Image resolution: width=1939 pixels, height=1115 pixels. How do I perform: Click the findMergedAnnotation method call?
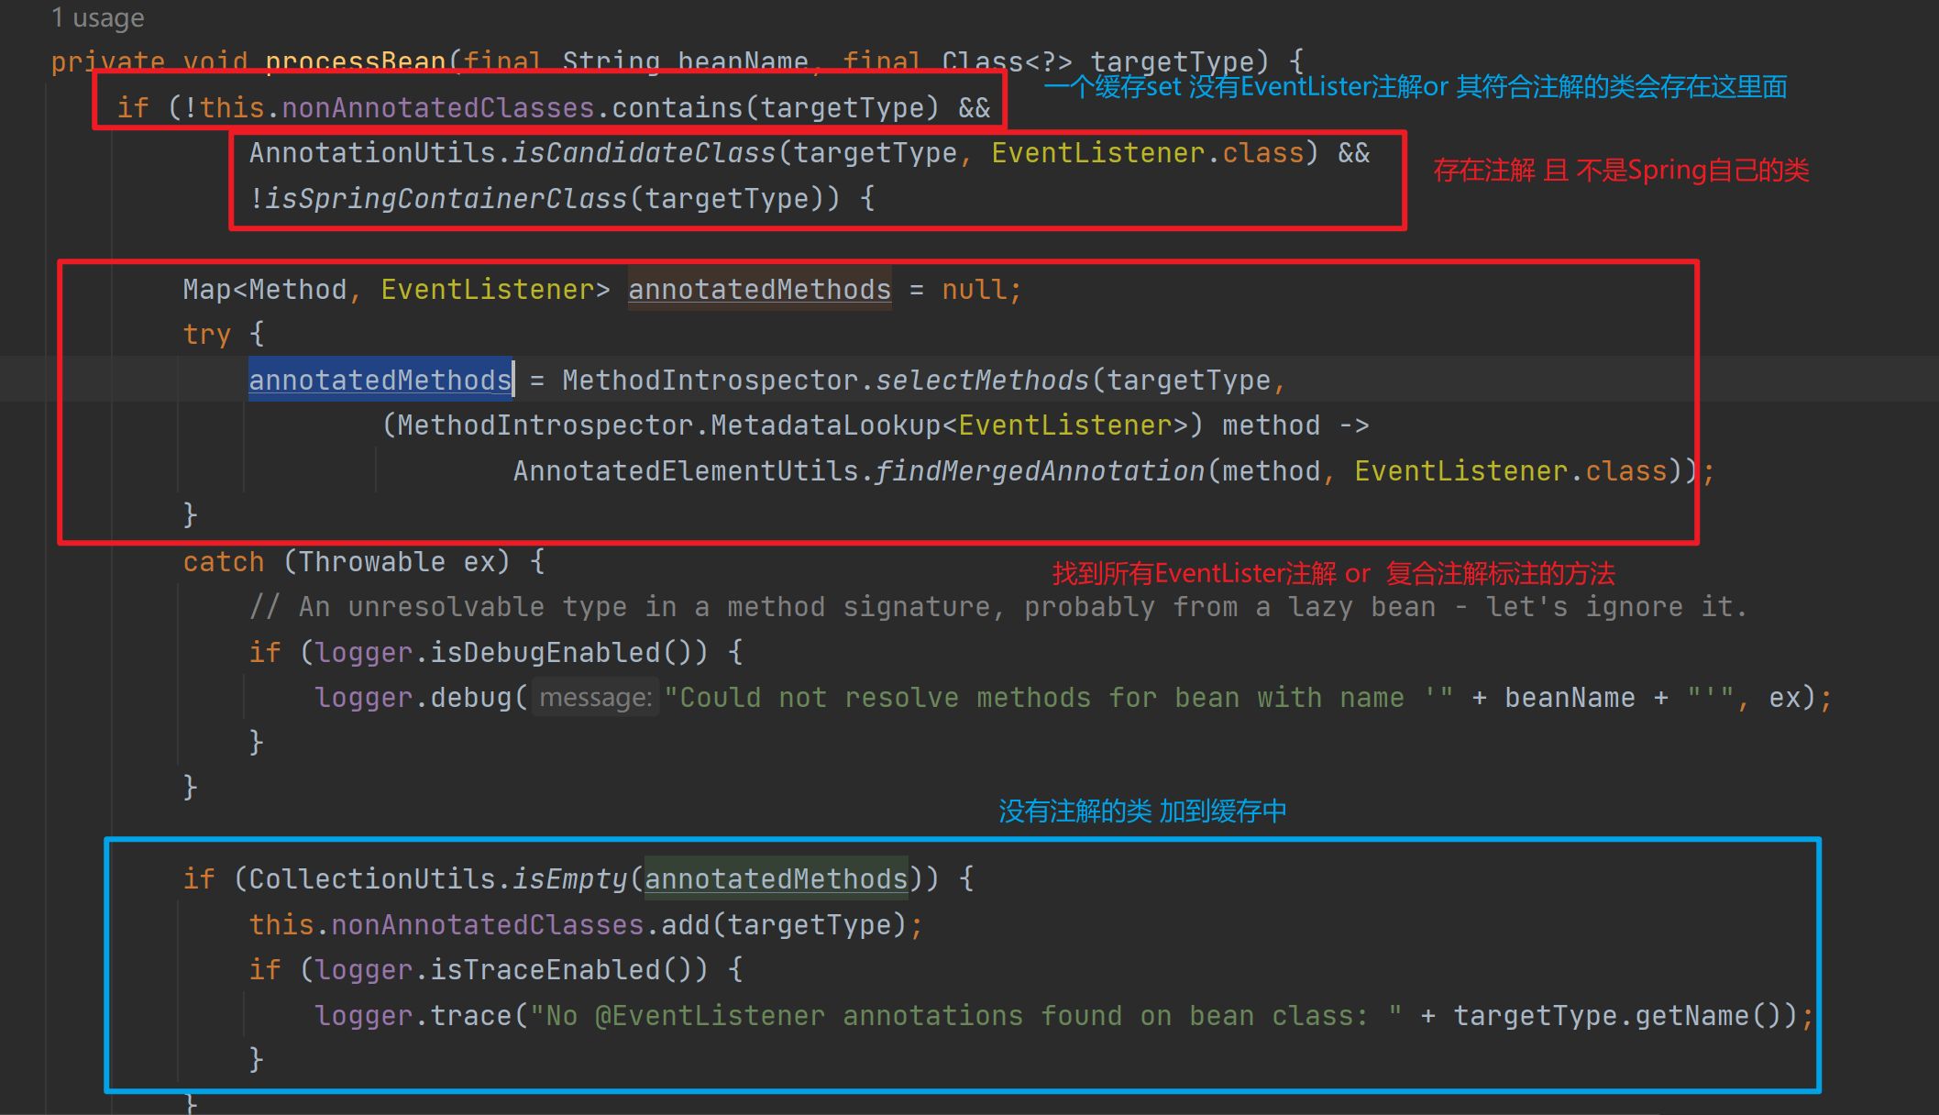coord(1040,471)
